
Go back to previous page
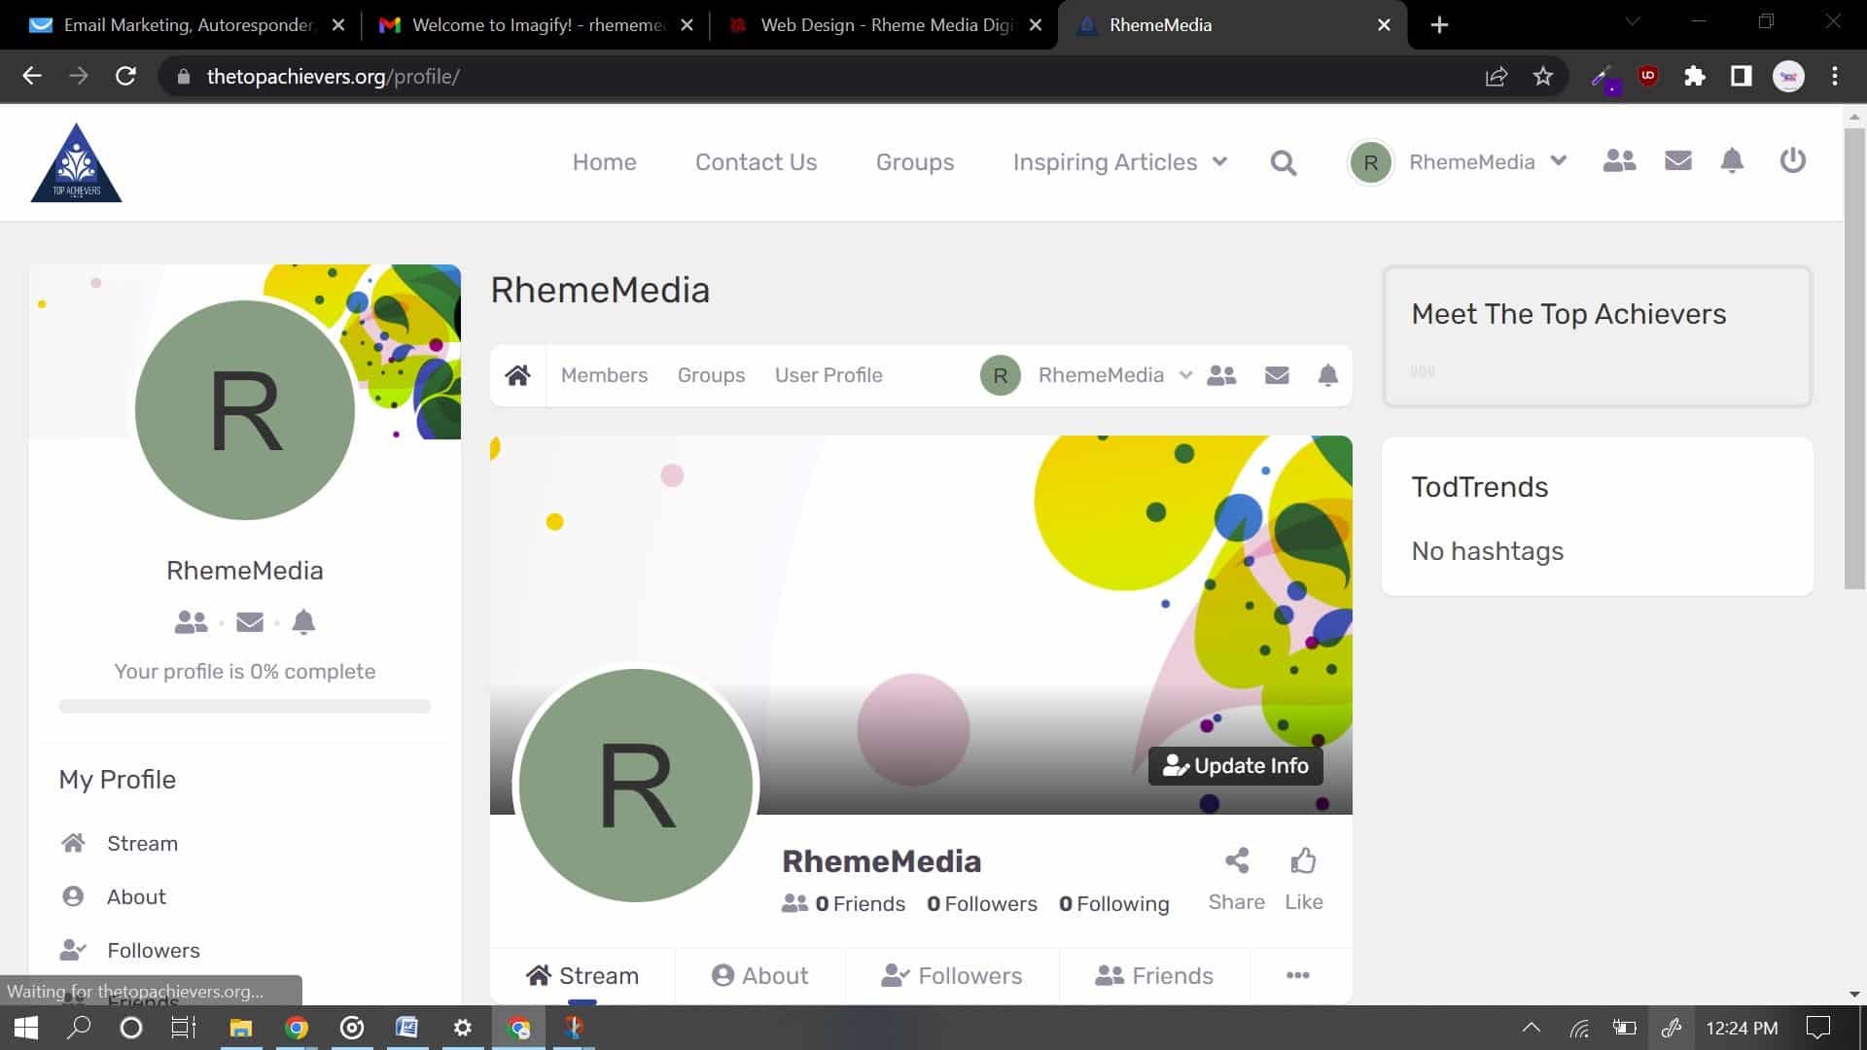(32, 77)
